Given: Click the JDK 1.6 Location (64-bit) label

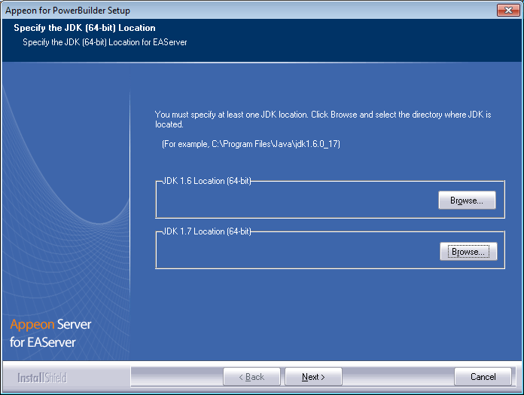Looking at the screenshot, I should tap(206, 181).
